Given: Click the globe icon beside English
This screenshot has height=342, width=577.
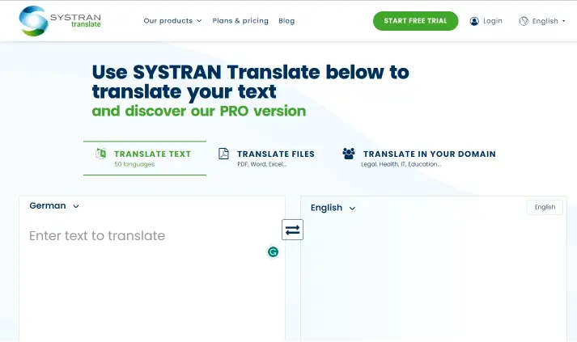Looking at the screenshot, I should pos(524,21).
